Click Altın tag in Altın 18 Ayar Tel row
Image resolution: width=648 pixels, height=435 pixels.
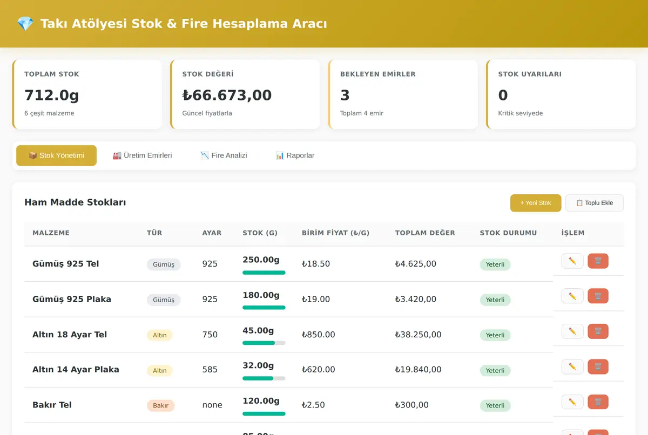point(160,335)
